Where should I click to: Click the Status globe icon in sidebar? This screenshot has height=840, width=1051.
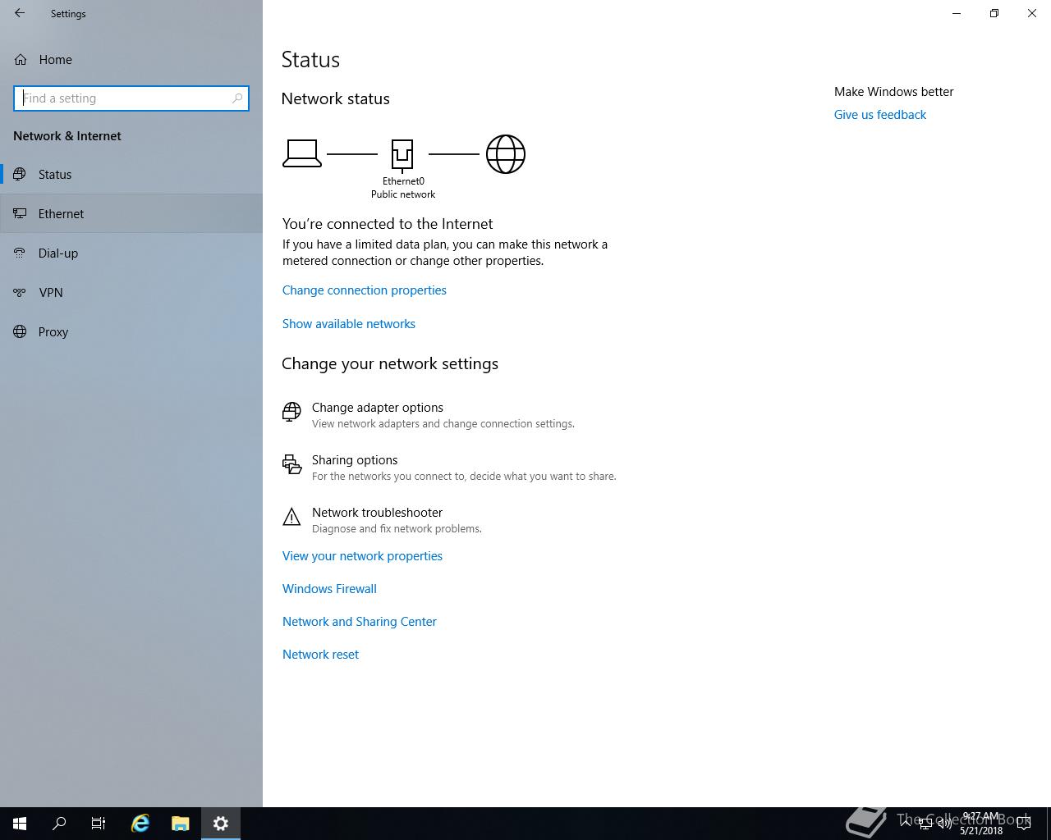pos(20,174)
